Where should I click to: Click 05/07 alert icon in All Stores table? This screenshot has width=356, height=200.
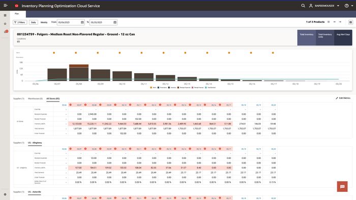click(70, 105)
